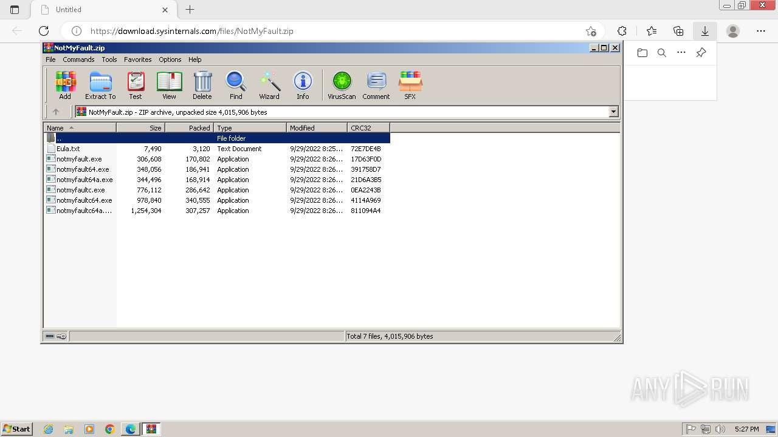
Task: Open the address path dropdown arrow
Action: 613,112
